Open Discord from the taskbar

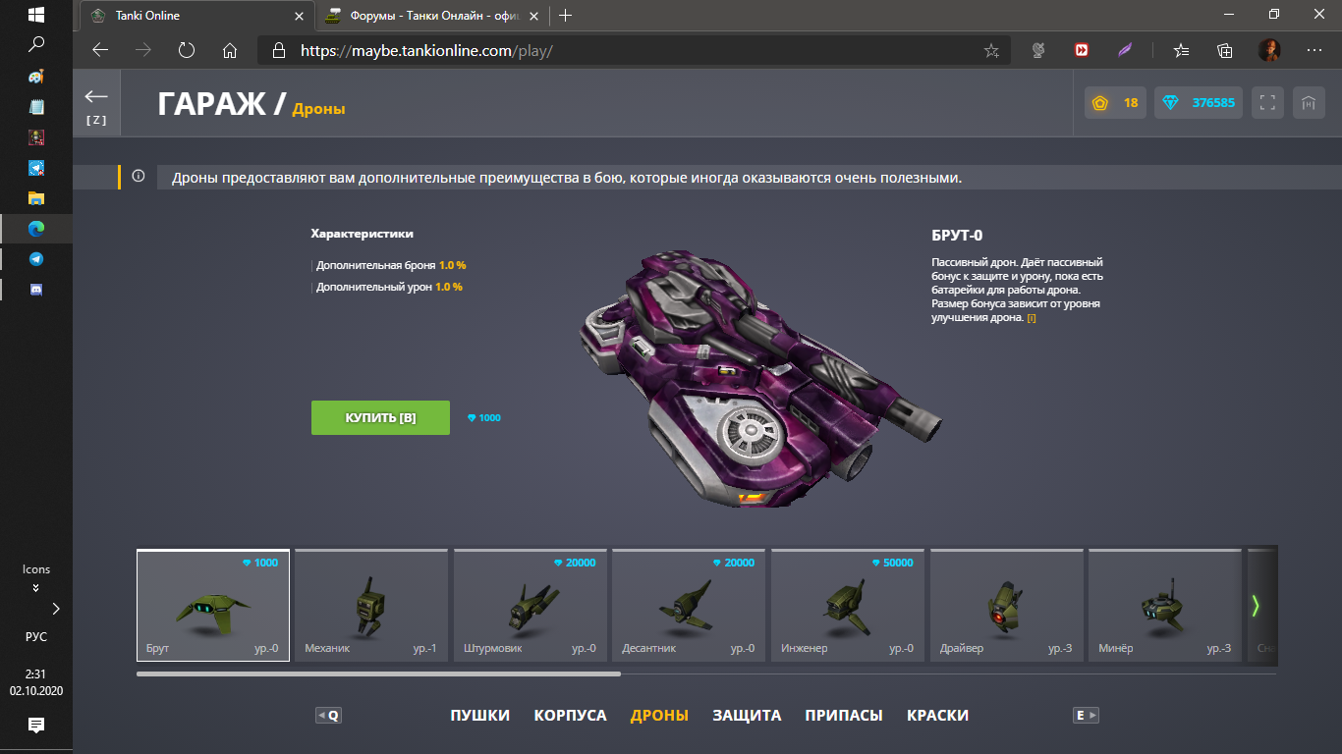click(36, 290)
